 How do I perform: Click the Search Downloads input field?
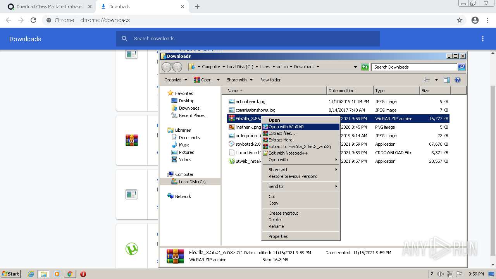coord(414,67)
